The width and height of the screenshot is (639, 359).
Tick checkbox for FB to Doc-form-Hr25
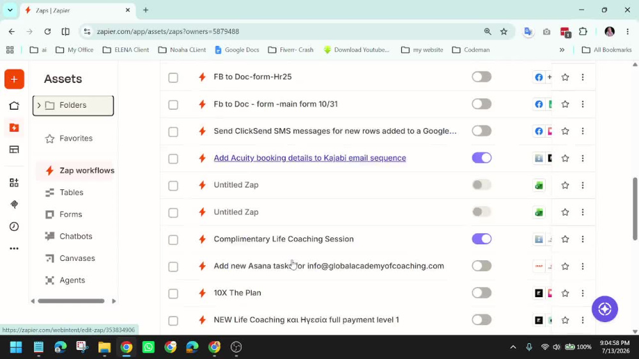pyautogui.click(x=173, y=77)
